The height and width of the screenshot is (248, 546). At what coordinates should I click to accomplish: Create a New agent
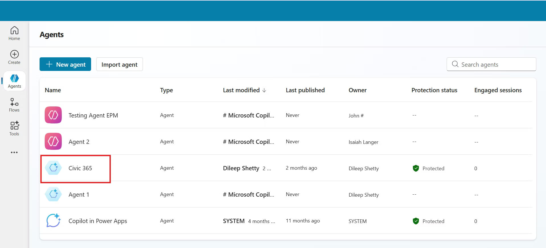pos(65,64)
